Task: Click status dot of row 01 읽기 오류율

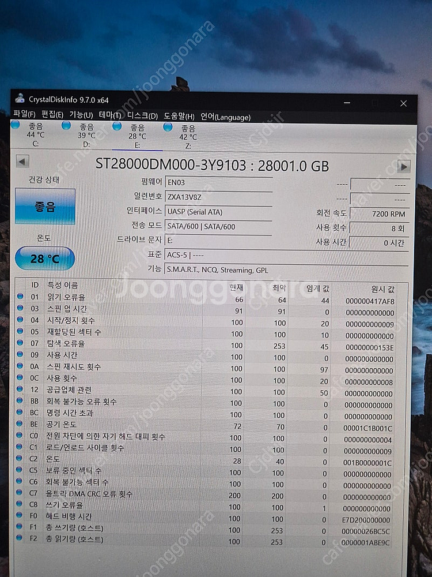Action: (x=20, y=296)
